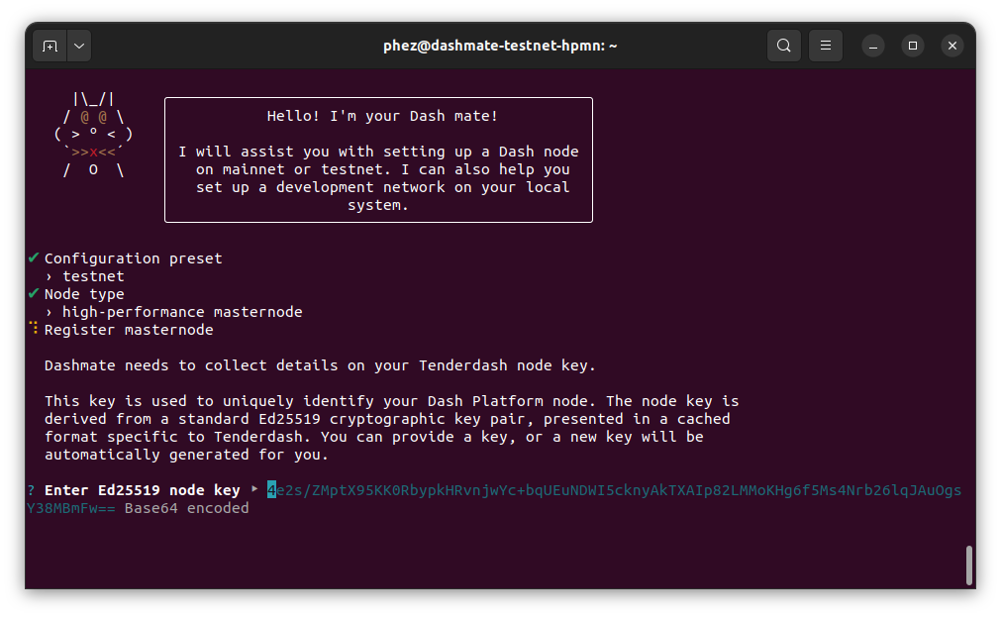Click the green checkmark beside Node type

(x=33, y=293)
